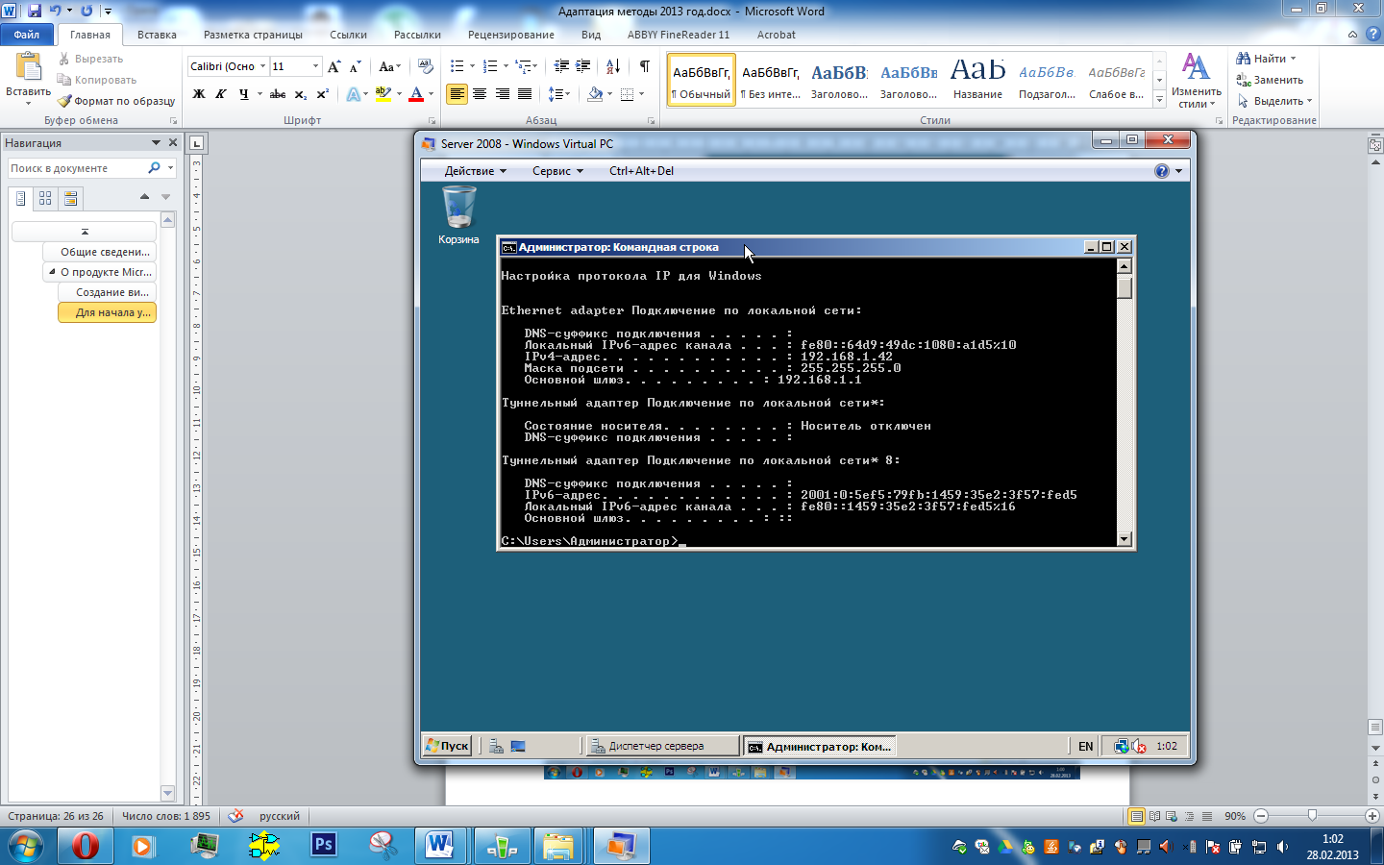Click the Поиск в документе search field

(x=79, y=168)
